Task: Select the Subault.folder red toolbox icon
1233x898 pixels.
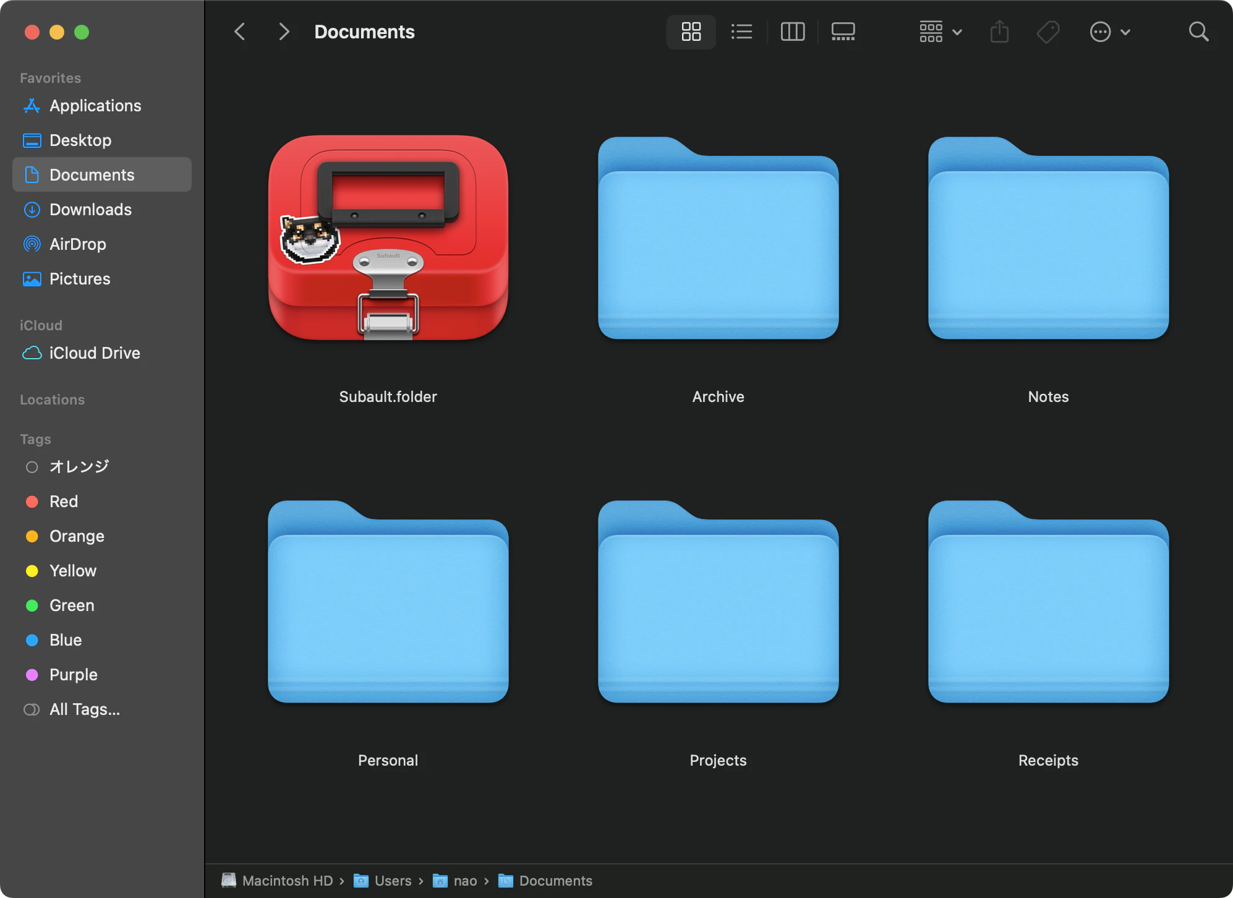Action: (x=388, y=238)
